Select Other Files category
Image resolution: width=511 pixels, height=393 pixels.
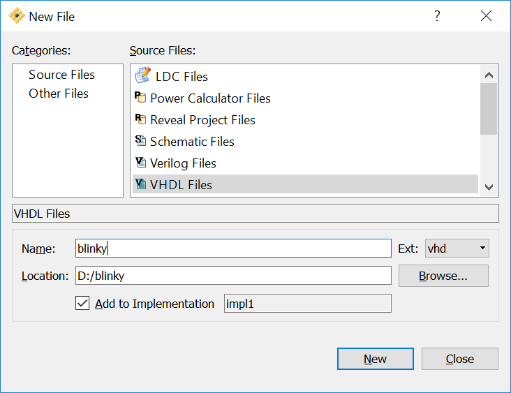[x=59, y=94]
